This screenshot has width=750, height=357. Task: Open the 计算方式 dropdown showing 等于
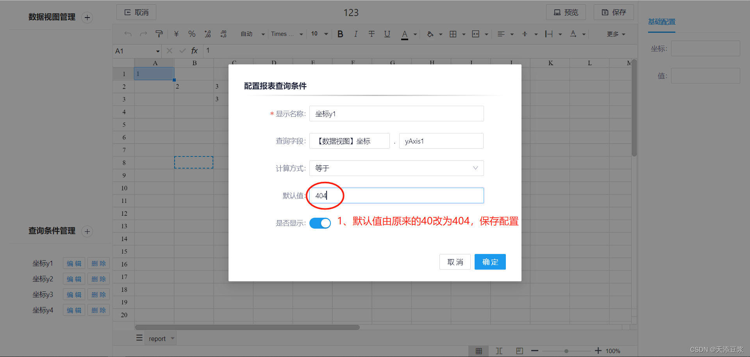tap(396, 168)
